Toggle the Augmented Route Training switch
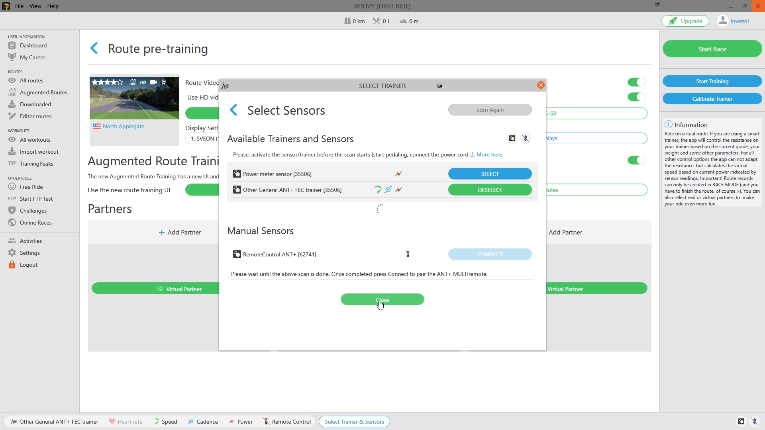The height and width of the screenshot is (430, 765). (x=636, y=160)
